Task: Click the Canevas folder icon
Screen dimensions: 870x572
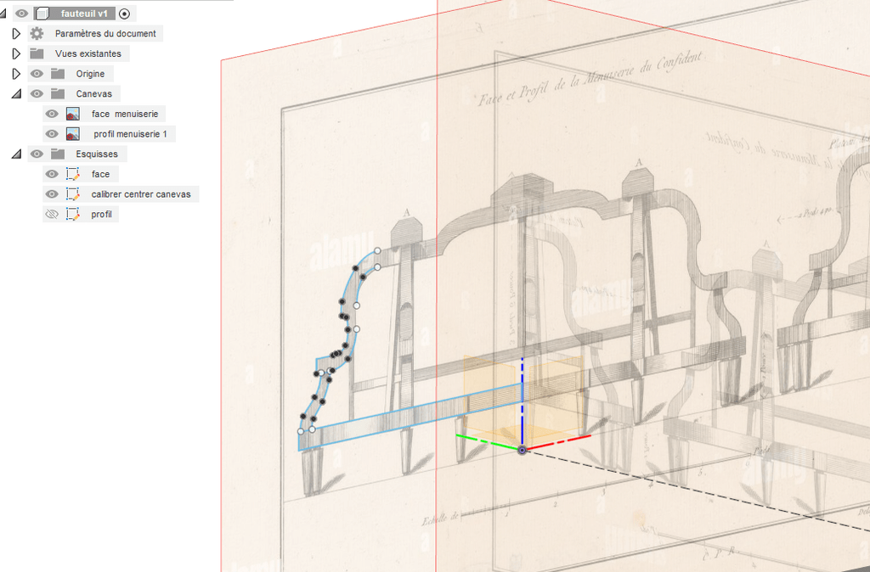Action: coord(58,93)
